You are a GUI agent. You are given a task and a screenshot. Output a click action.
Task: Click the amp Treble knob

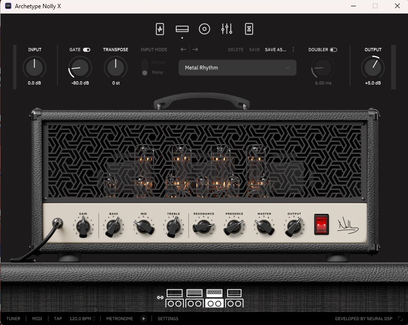(x=173, y=226)
